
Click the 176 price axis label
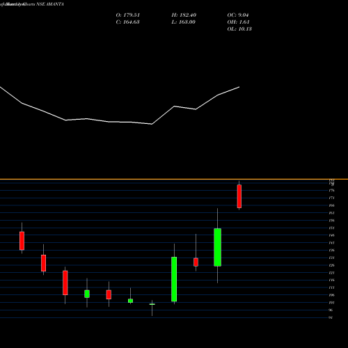pyautogui.click(x=332, y=191)
